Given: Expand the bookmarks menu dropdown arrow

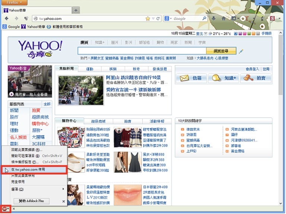Looking at the screenshot, I should 238,19.
